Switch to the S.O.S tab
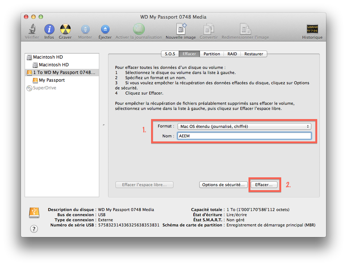The image size is (347, 266). tap(170, 54)
